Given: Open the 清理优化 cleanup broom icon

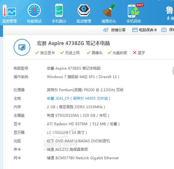Looking at the screenshot, I should click(x=109, y=10).
